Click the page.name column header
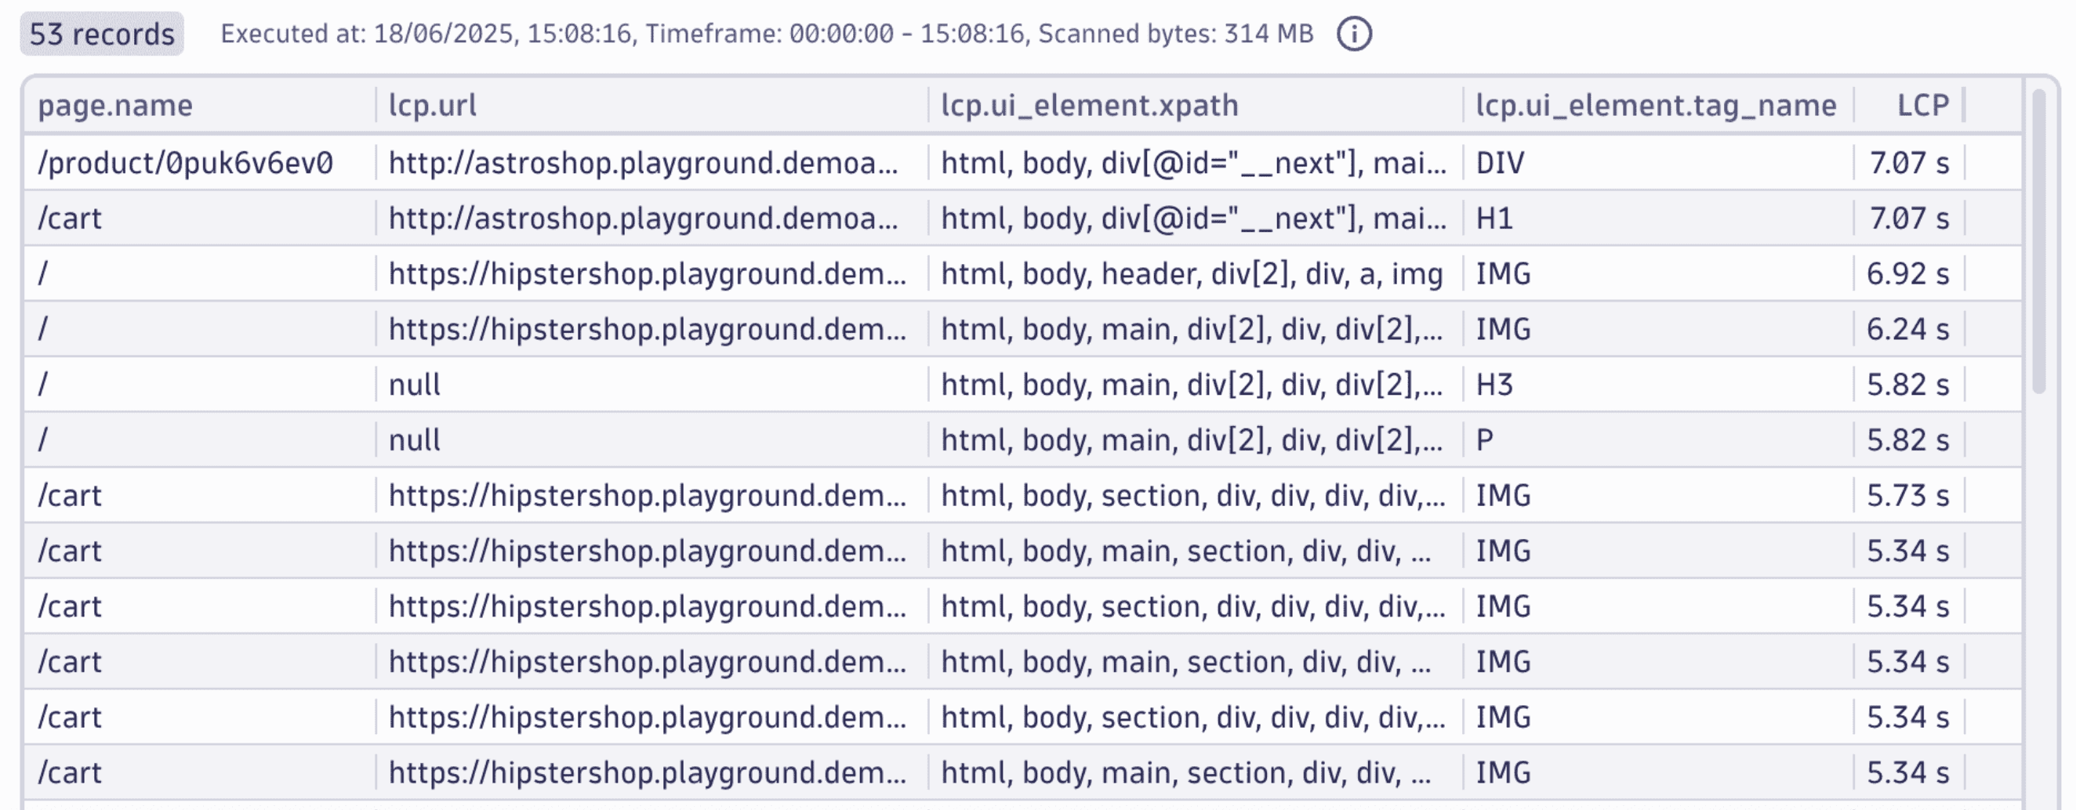The height and width of the screenshot is (810, 2076). pos(115,105)
